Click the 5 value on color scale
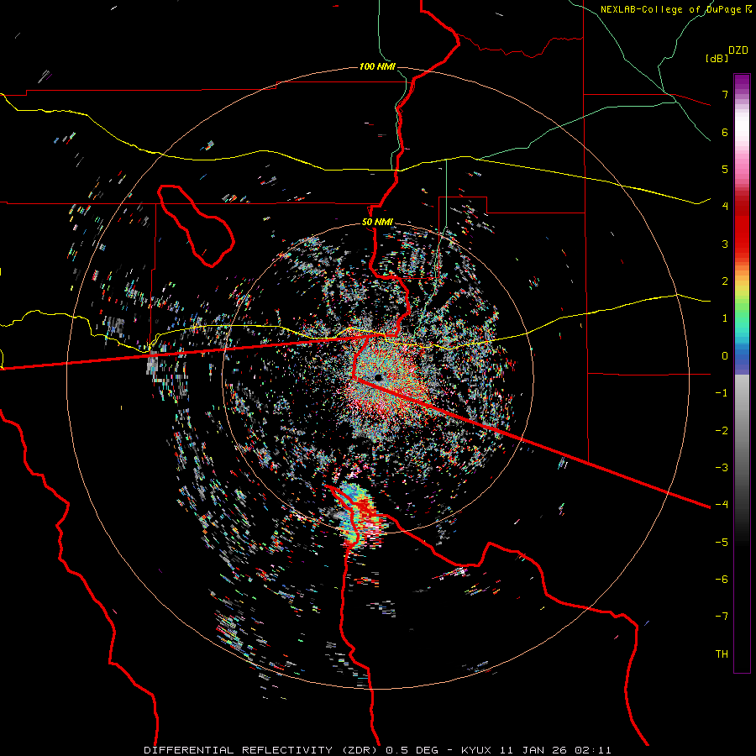This screenshot has height=756, width=756. click(x=725, y=169)
